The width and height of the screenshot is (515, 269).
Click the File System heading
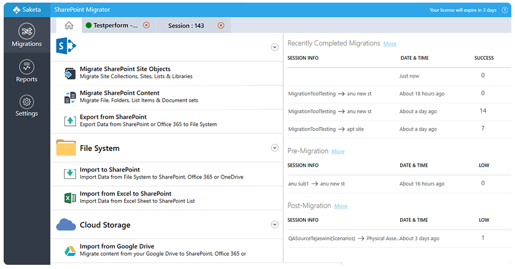click(x=100, y=148)
